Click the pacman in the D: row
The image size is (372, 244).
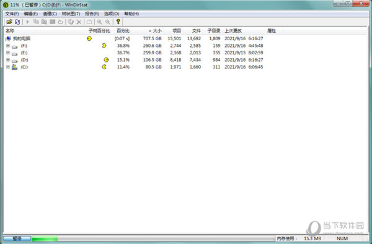[x=106, y=60]
